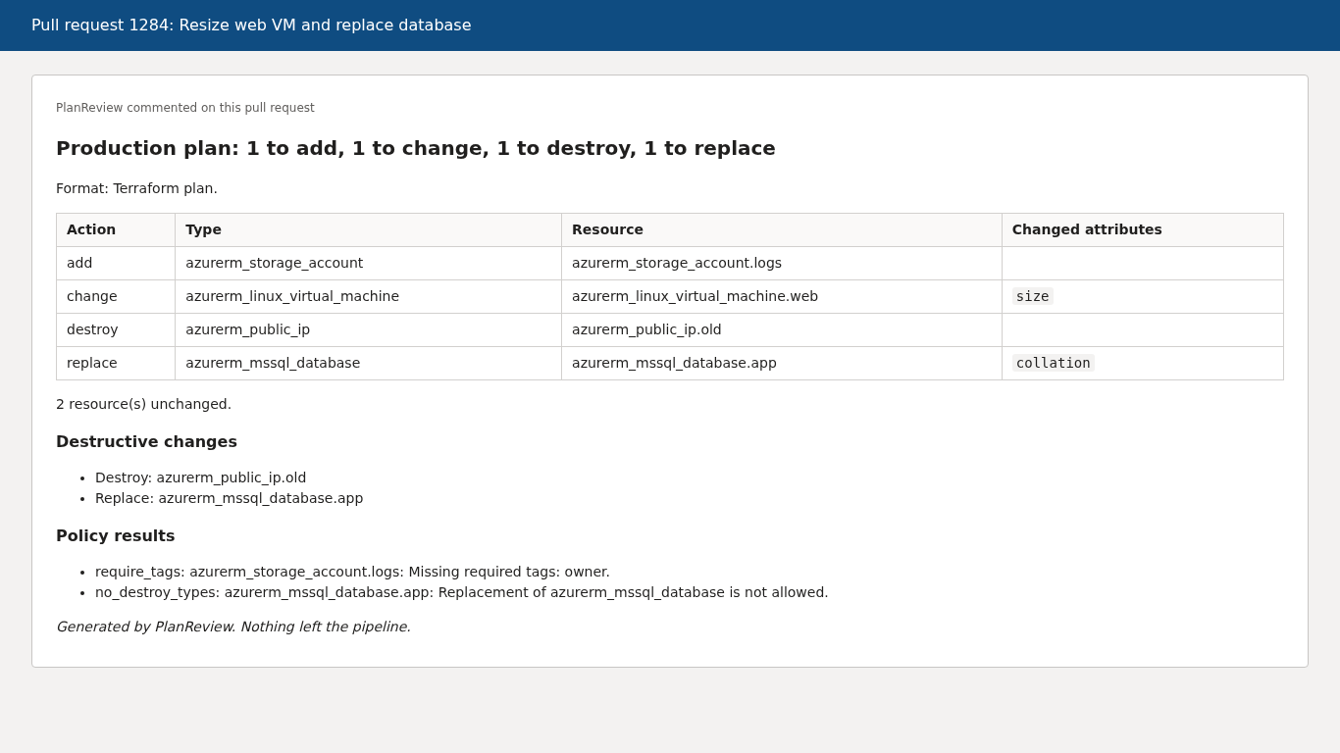1340x753 pixels.
Task: Select the 'replace' action cell
Action: point(116,363)
